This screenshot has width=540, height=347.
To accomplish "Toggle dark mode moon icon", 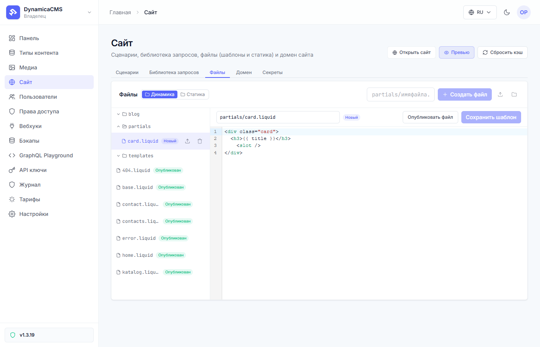I will click(x=507, y=12).
